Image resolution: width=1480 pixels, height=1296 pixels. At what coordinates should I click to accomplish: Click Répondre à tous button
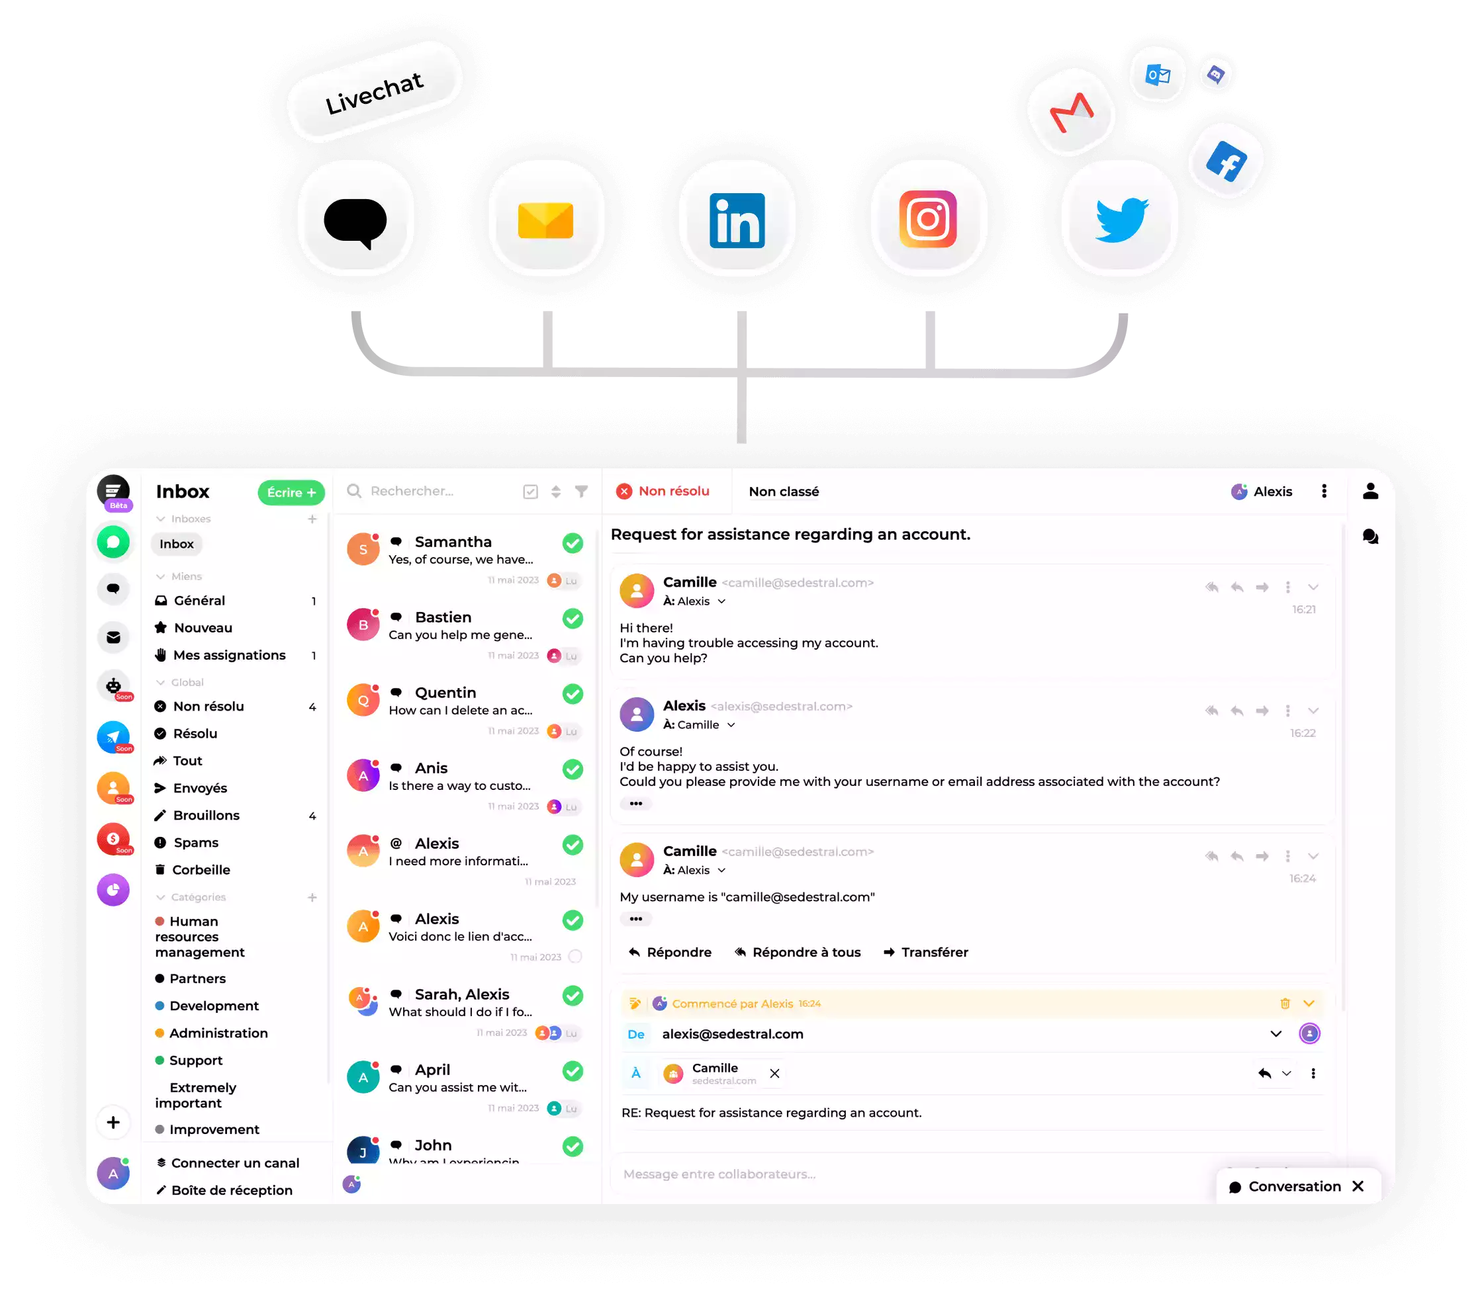pyautogui.click(x=797, y=951)
